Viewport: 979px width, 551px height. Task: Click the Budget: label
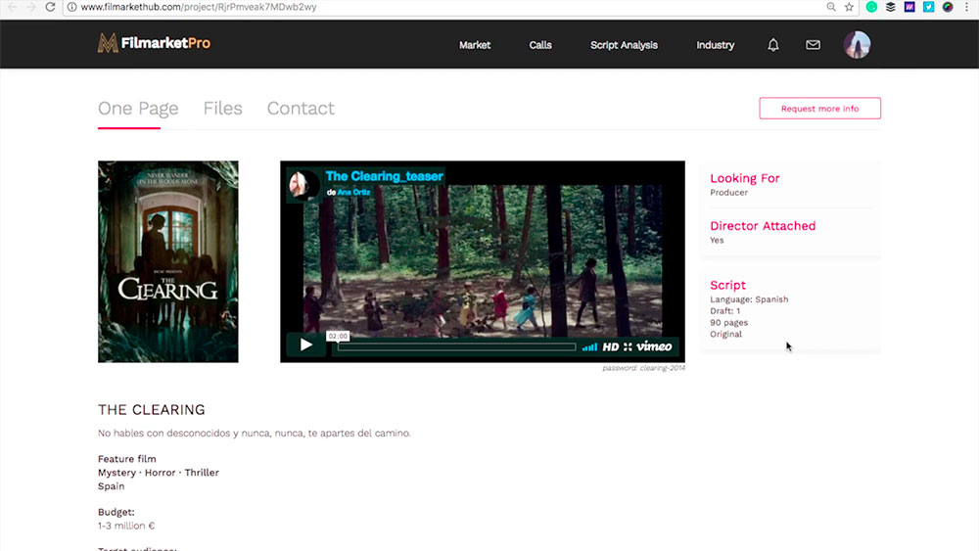pos(117,512)
